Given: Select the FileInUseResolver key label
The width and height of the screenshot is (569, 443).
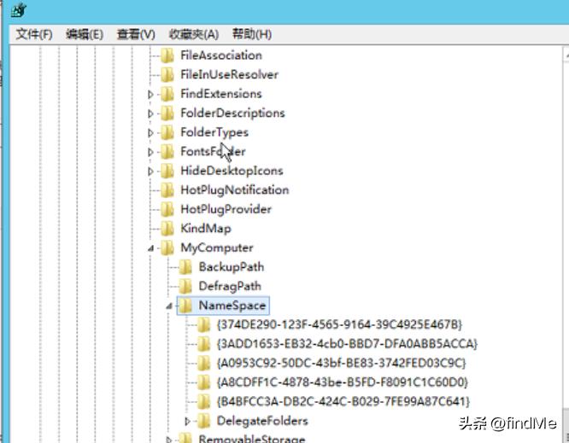Looking at the screenshot, I should [229, 74].
